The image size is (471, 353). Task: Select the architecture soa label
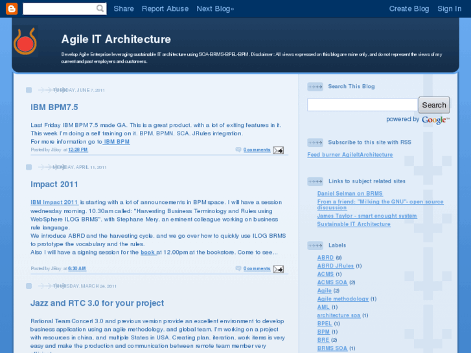(x=339, y=315)
